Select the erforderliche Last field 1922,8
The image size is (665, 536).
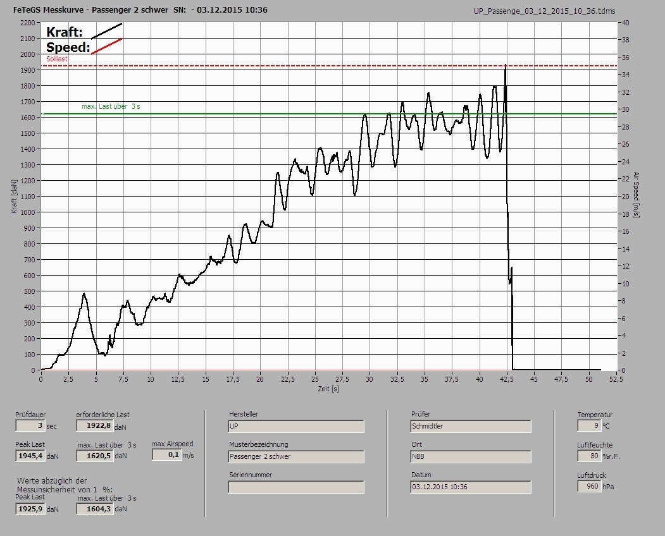click(x=95, y=425)
